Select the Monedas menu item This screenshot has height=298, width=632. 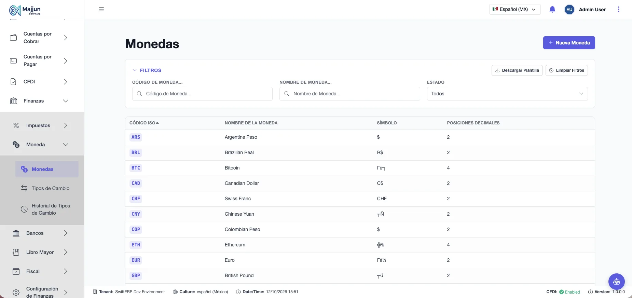click(47, 169)
